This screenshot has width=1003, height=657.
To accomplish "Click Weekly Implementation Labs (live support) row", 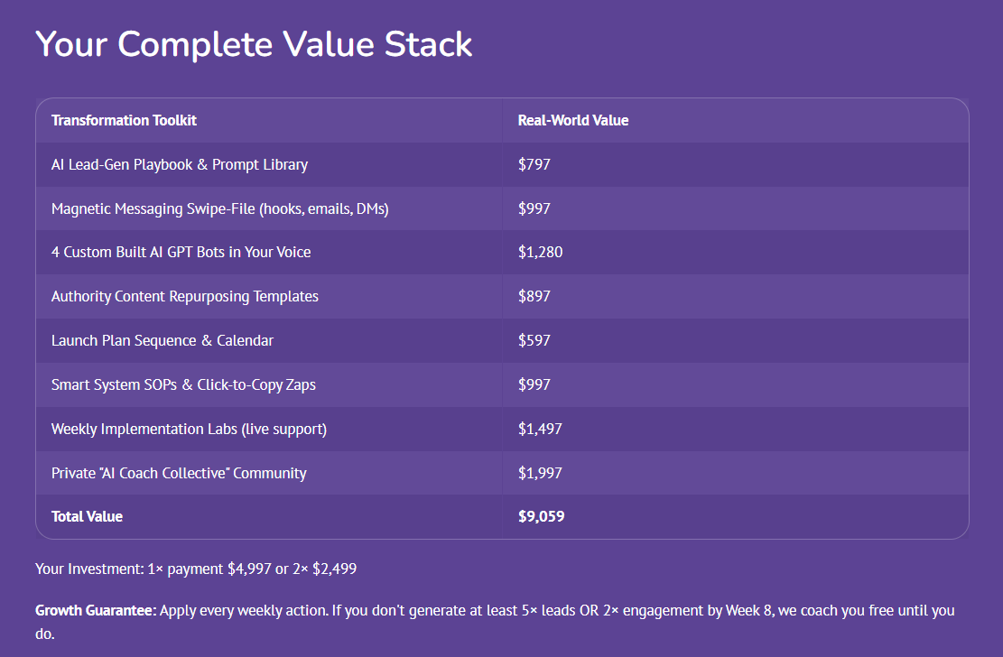I will [189, 429].
